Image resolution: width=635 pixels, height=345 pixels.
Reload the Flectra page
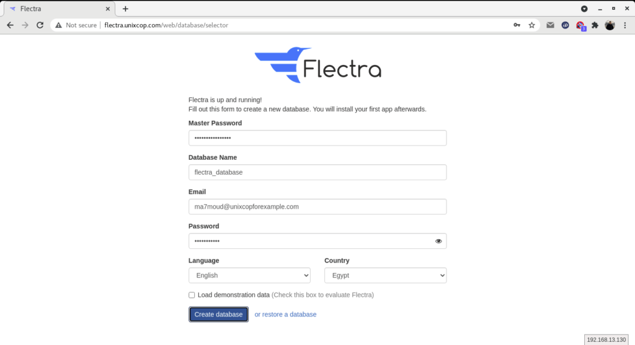[x=40, y=25]
